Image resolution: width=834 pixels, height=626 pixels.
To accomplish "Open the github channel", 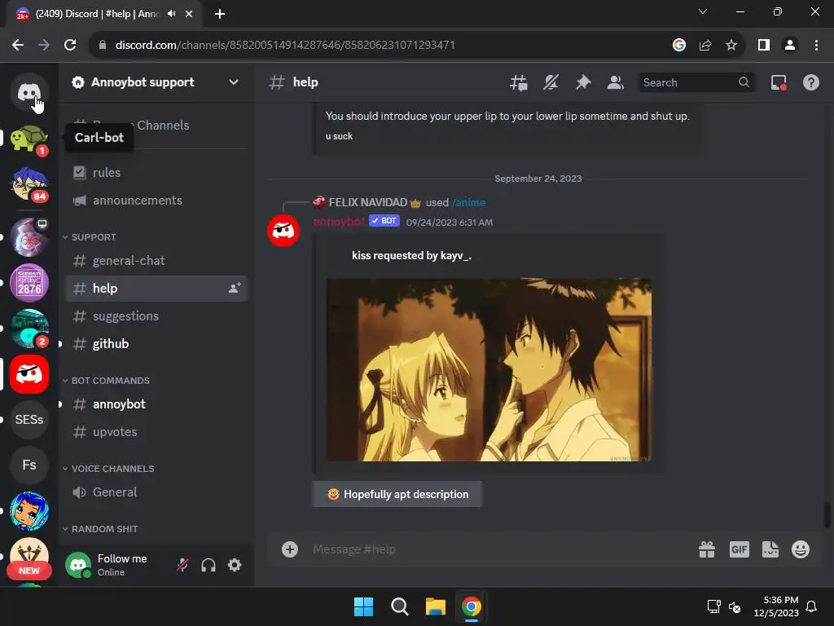I will (x=156, y=343).
